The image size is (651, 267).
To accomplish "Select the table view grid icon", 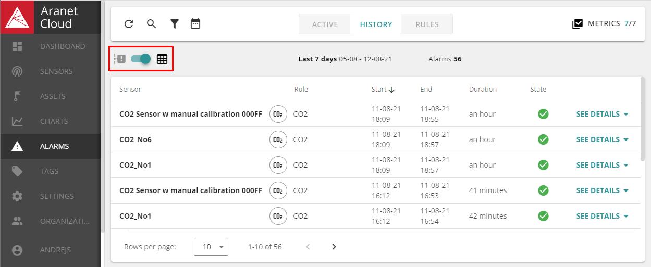I will [162, 59].
